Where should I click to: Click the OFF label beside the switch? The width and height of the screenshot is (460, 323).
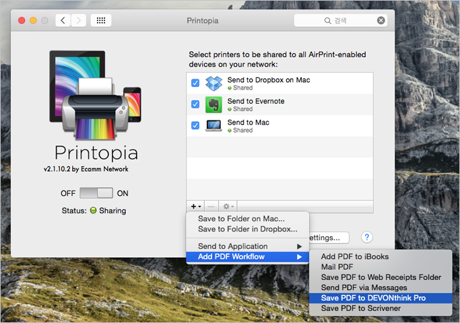[x=68, y=193]
